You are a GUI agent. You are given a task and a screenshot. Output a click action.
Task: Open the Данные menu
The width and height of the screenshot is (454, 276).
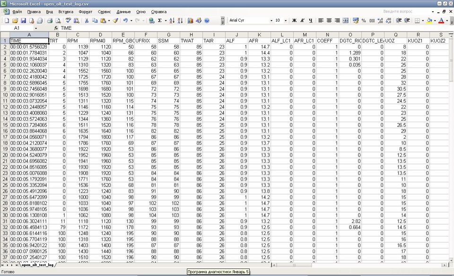[123, 12]
